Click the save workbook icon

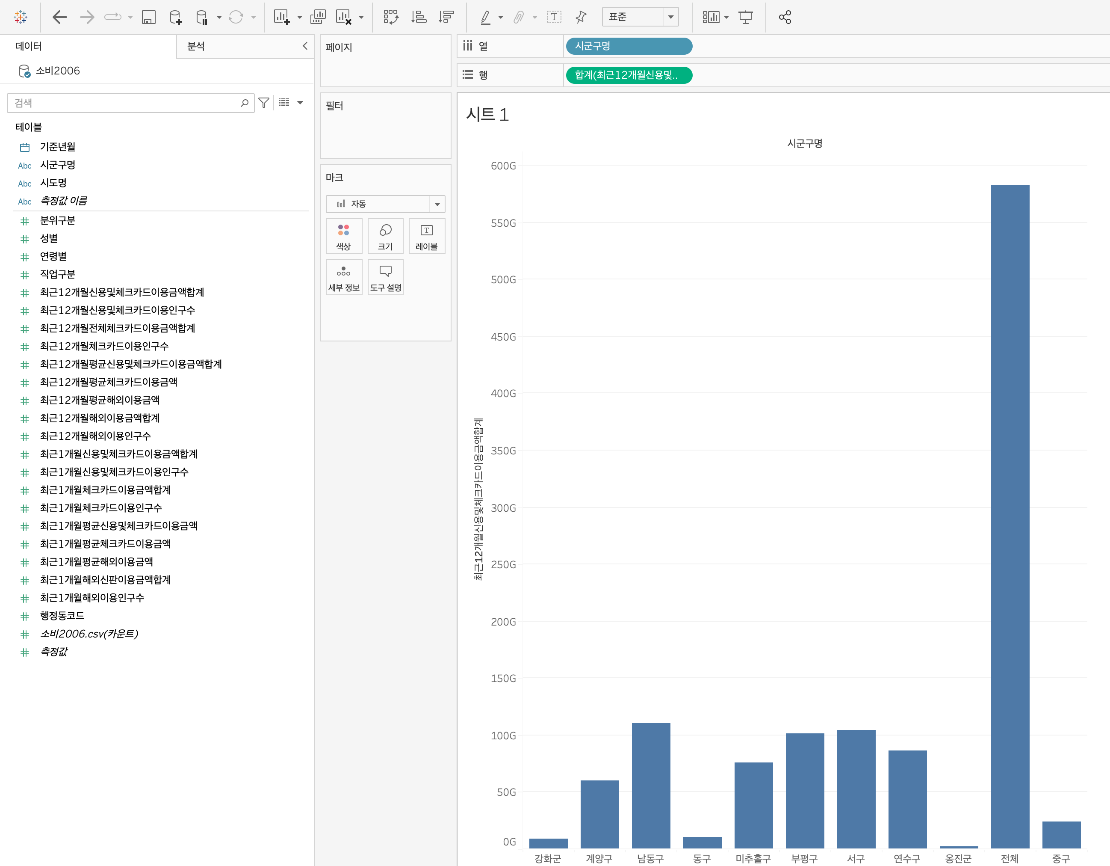tap(148, 17)
